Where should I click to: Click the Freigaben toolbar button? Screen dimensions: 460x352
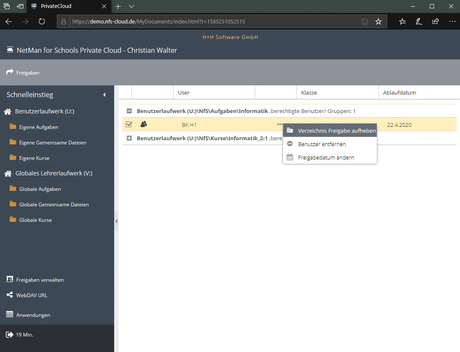23,72
